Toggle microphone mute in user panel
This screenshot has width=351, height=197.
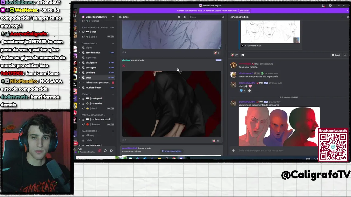point(100,150)
